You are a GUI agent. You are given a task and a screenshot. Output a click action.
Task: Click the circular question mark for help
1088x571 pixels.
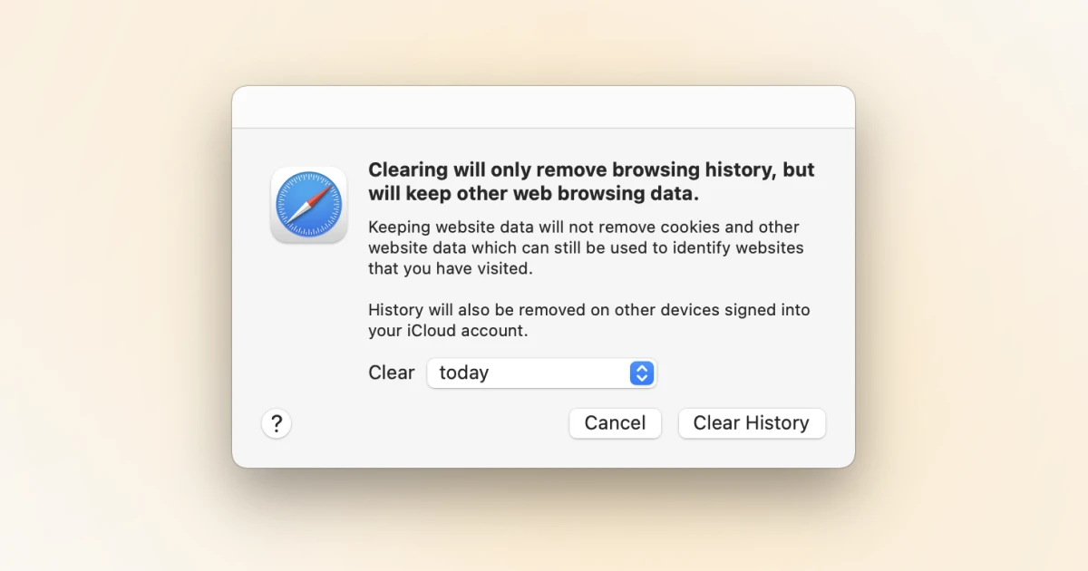(x=277, y=423)
